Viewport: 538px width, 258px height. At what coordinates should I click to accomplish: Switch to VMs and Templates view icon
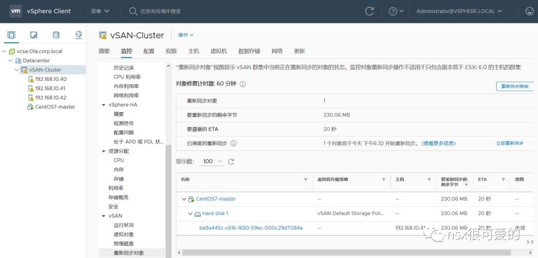click(x=34, y=35)
